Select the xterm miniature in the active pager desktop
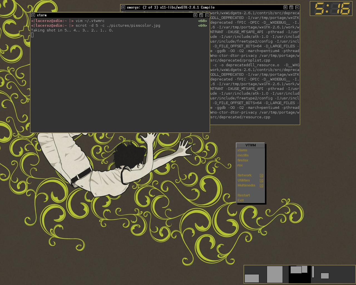Image resolution: width=356 pixels, height=285 pixels. pos(296,270)
